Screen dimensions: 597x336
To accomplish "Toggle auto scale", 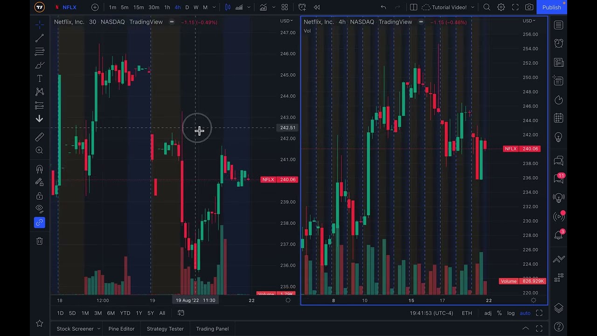I will [525, 313].
